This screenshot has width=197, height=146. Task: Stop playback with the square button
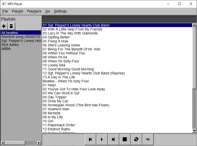[x=125, y=139]
